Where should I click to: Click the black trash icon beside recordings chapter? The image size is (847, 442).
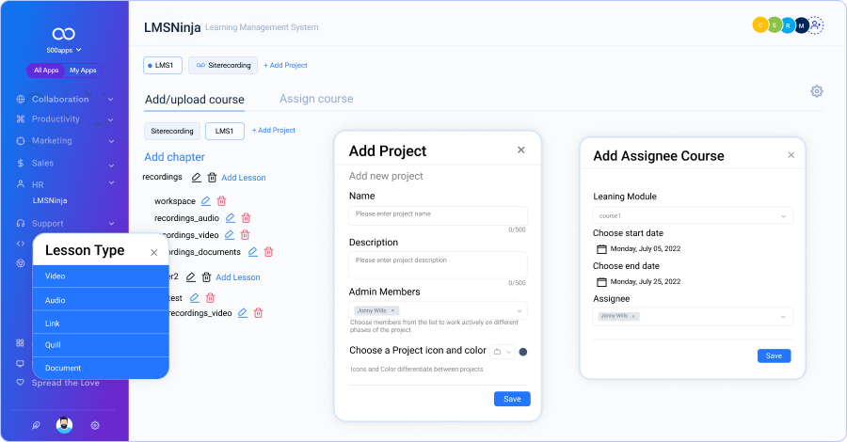pyautogui.click(x=212, y=178)
